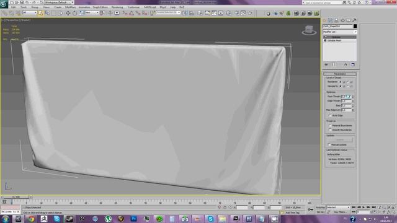Toggle the Percent Snap icon
The height and width of the screenshot is (223, 397).
coord(138,13)
